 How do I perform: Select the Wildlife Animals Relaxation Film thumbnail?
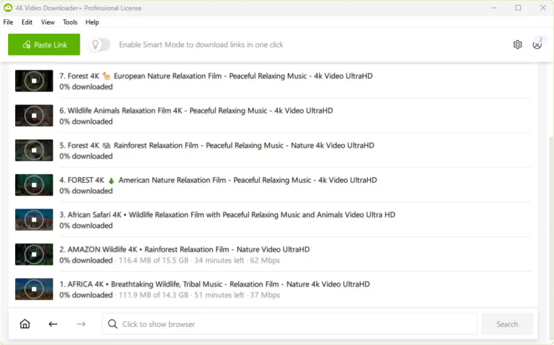pyautogui.click(x=34, y=115)
